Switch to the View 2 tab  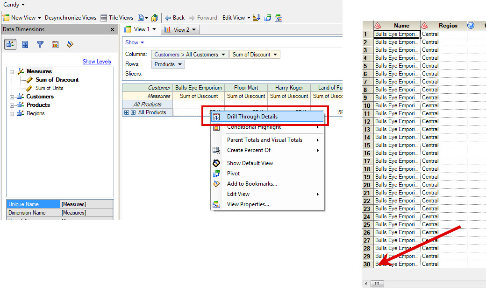(x=181, y=29)
